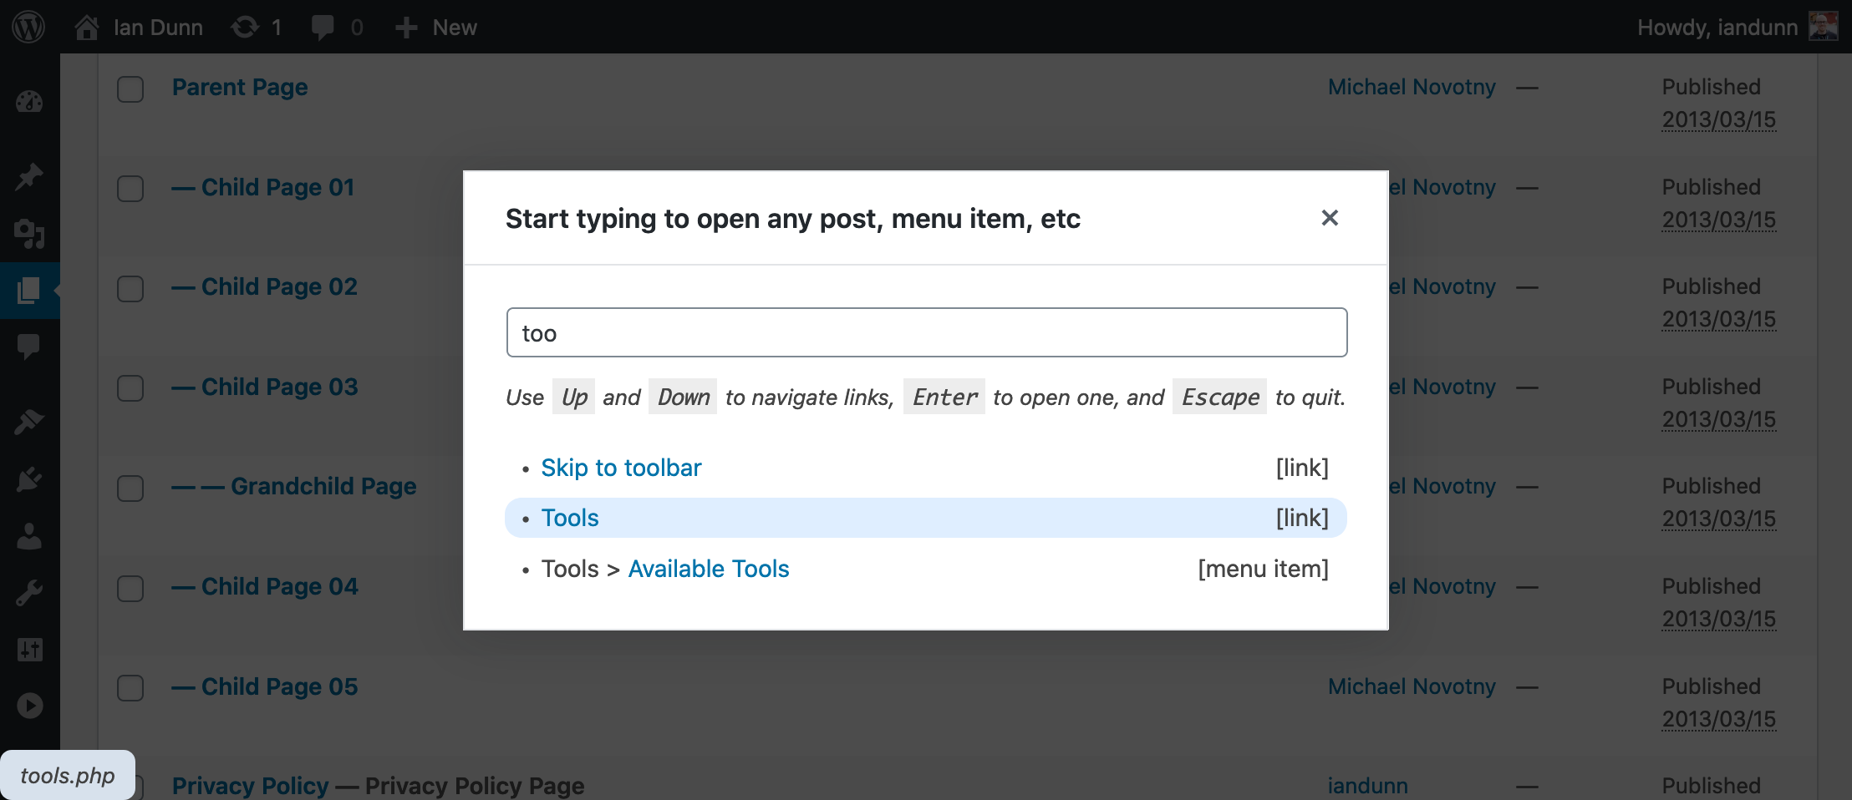Select the Parent Page checkbox
The height and width of the screenshot is (800, 1852).
click(x=130, y=89)
